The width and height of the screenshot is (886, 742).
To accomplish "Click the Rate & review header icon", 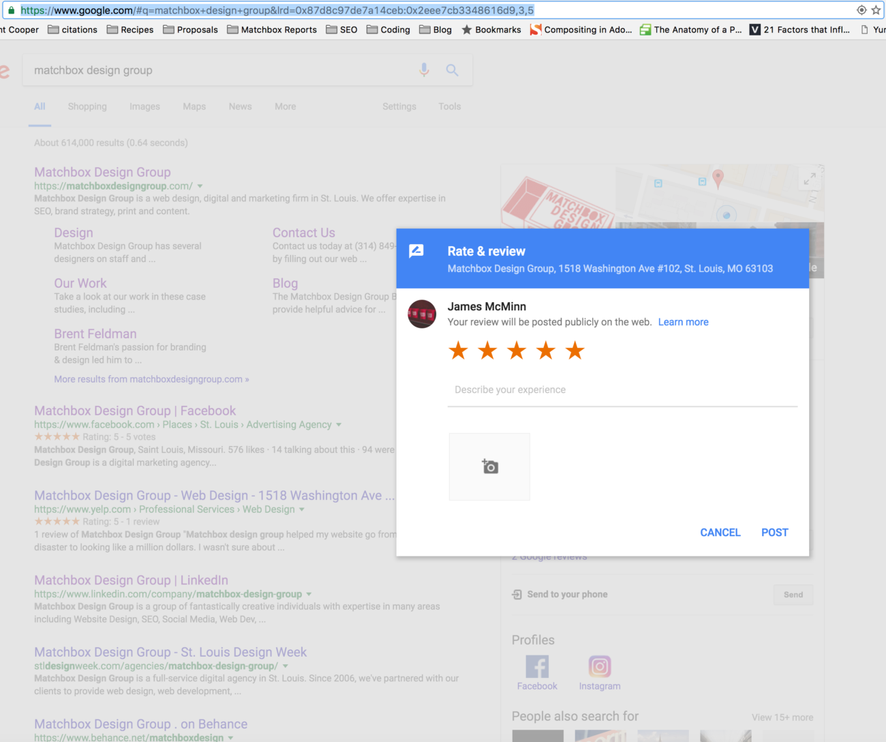I will 416,251.
